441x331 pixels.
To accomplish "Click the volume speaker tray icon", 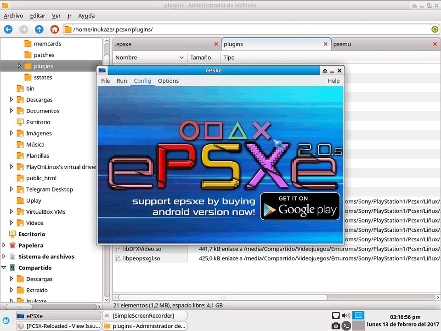I will point(346,315).
